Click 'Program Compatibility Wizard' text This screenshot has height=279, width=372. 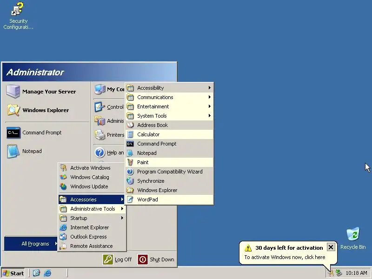(170, 172)
